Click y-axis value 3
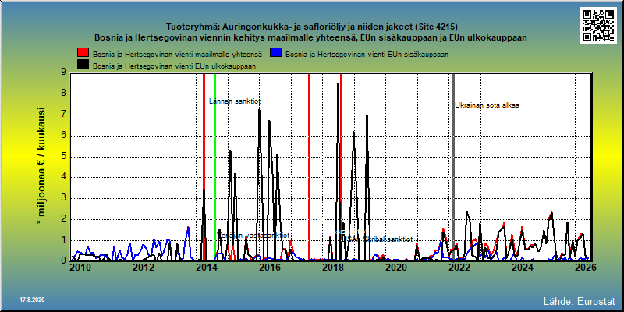Image resolution: width=624 pixels, height=312 pixels. click(x=63, y=198)
